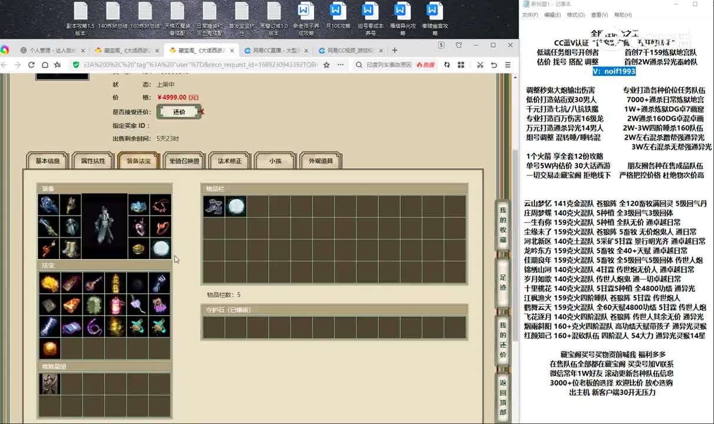Open browser hamburger menu
Viewport: 714px width, 424px height.
[507, 65]
